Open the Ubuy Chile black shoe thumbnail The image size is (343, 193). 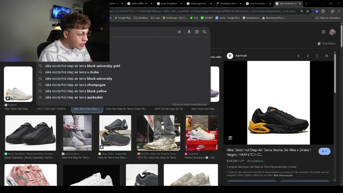click(x=115, y=133)
